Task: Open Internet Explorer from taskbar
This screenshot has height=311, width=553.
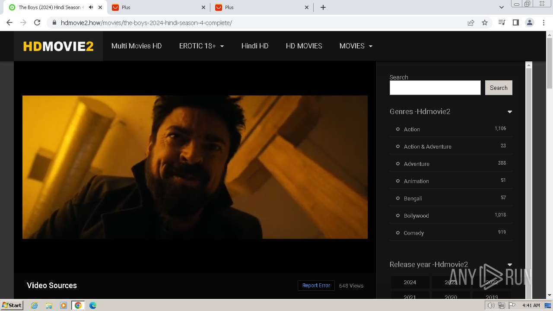Action: click(x=35, y=305)
